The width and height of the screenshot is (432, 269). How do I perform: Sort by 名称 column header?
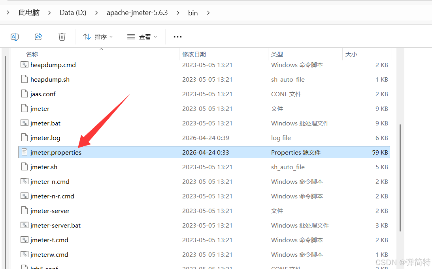point(32,54)
